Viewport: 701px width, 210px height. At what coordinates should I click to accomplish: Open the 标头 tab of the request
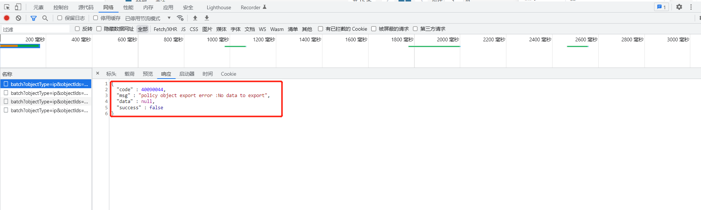point(111,74)
